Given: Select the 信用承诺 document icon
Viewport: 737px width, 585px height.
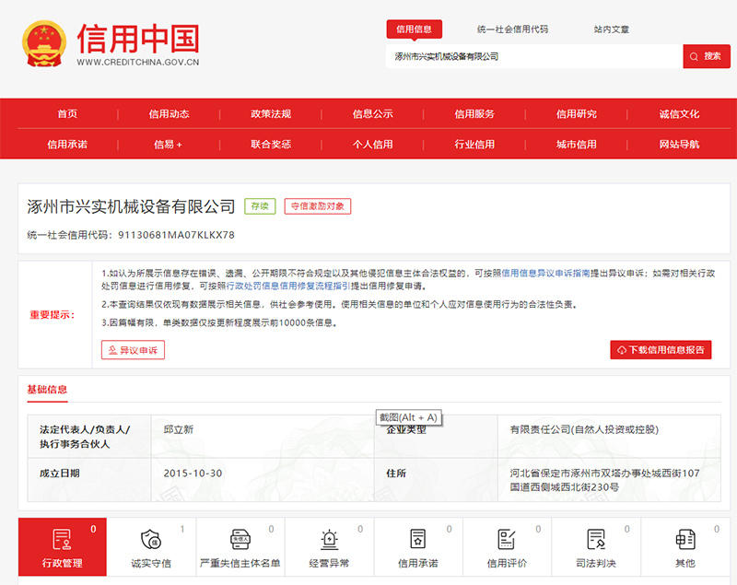Looking at the screenshot, I should (417, 540).
